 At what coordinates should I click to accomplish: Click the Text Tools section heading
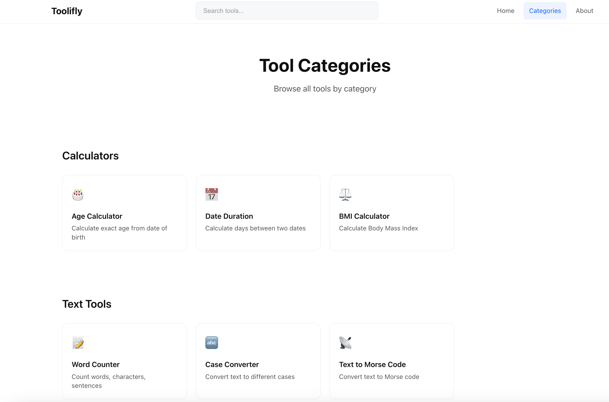coord(87,304)
